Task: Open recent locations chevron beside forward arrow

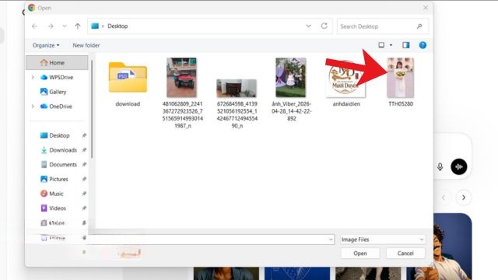Action: [65, 26]
